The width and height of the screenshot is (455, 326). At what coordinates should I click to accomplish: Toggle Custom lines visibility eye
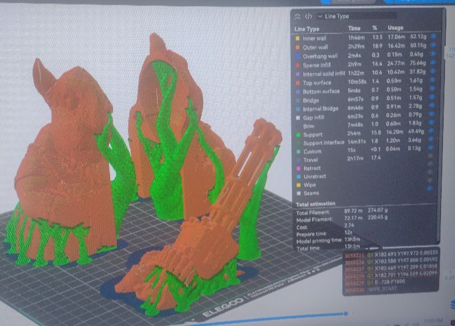click(x=431, y=148)
